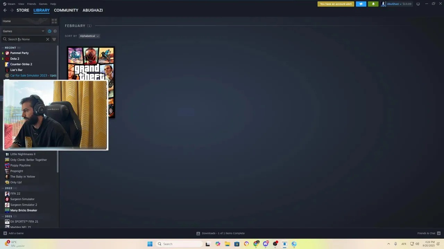Click the account alert banner
The width and height of the screenshot is (444, 249).
point(336,4)
